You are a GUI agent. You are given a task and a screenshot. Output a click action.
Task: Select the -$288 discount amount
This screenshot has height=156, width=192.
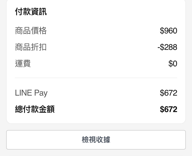(167, 47)
